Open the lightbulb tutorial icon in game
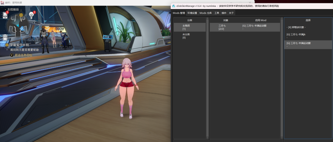Image resolution: width=333 pixels, height=142 pixels. tap(32, 15)
